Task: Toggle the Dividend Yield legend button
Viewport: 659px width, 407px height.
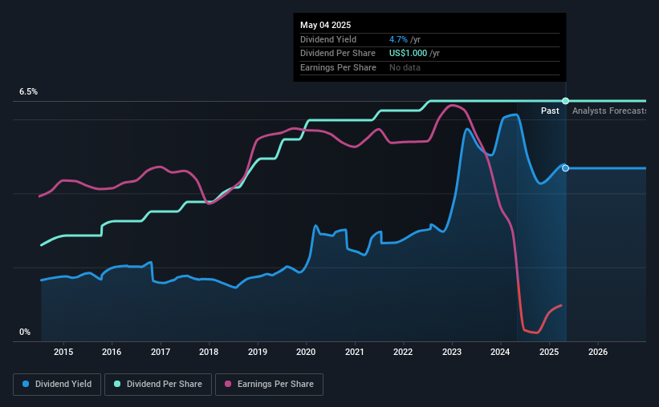Action: point(57,385)
